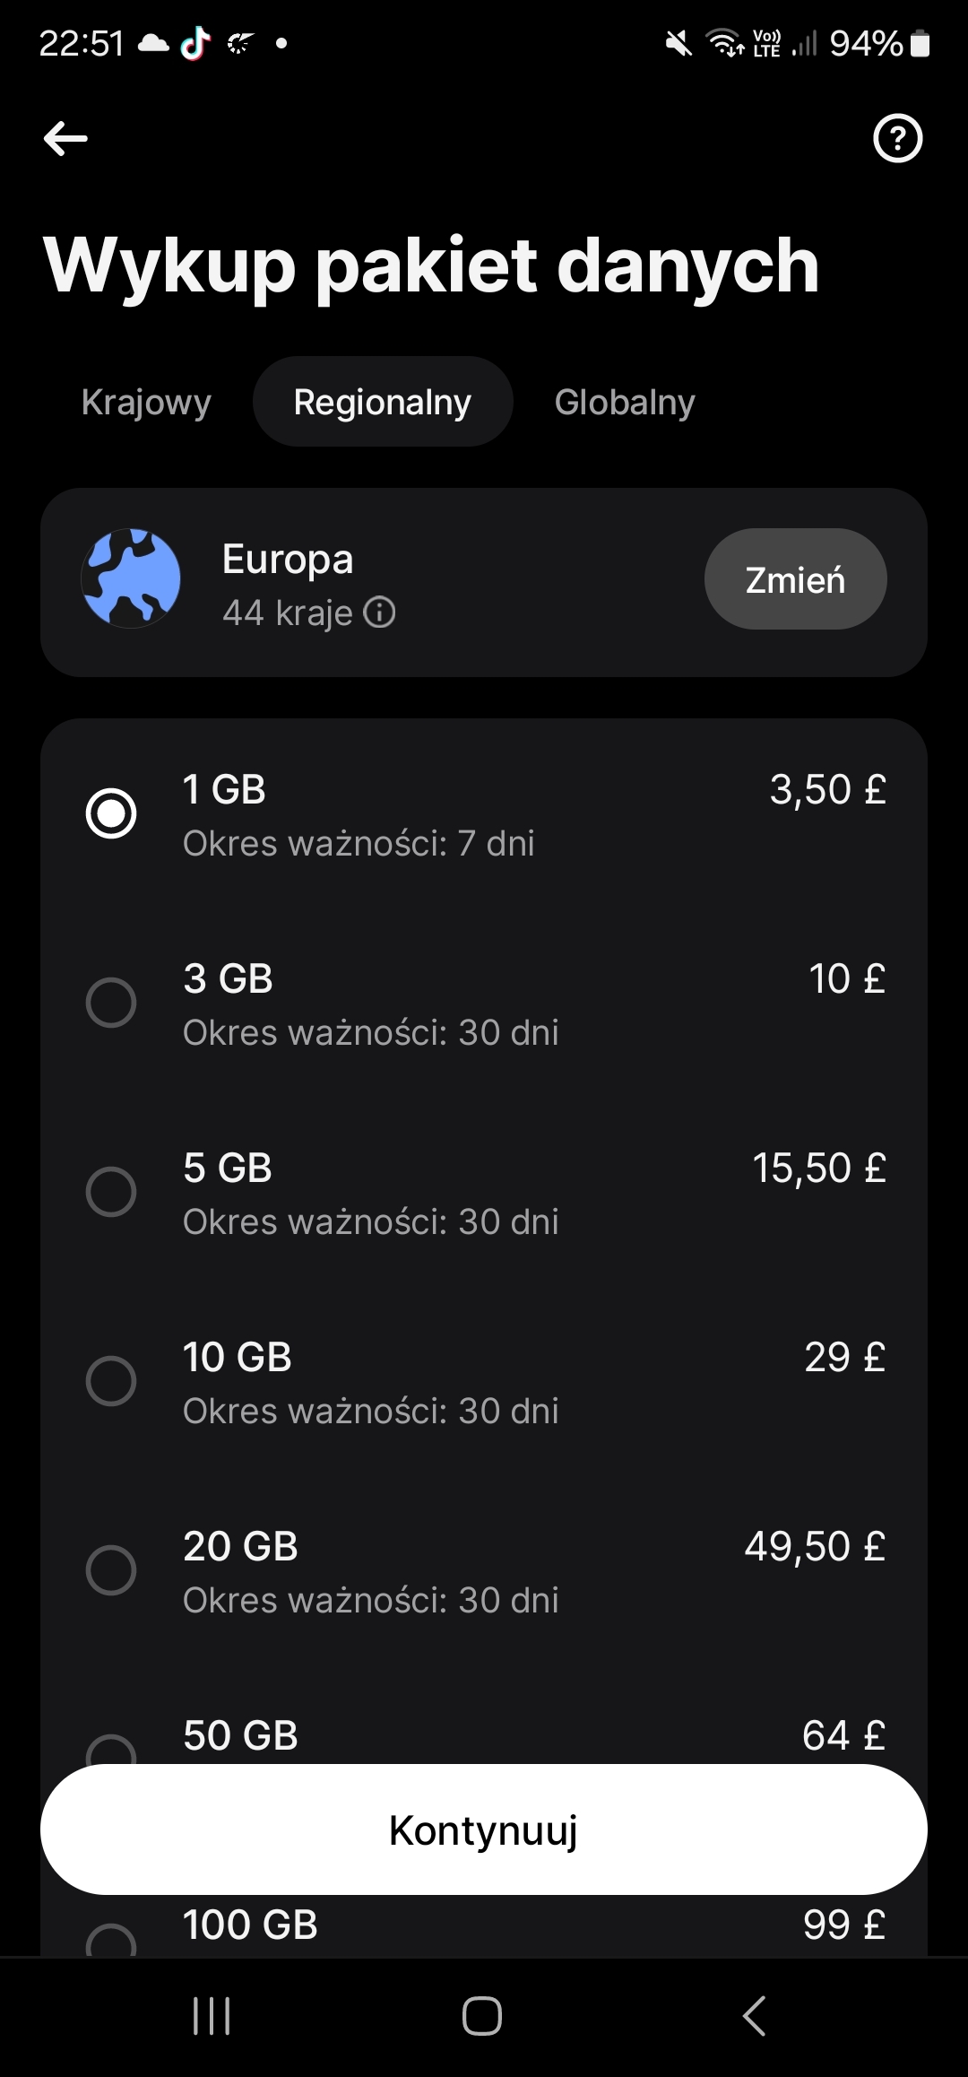Tap the 50 GB plan row
968x2077 pixels.
484,1736
